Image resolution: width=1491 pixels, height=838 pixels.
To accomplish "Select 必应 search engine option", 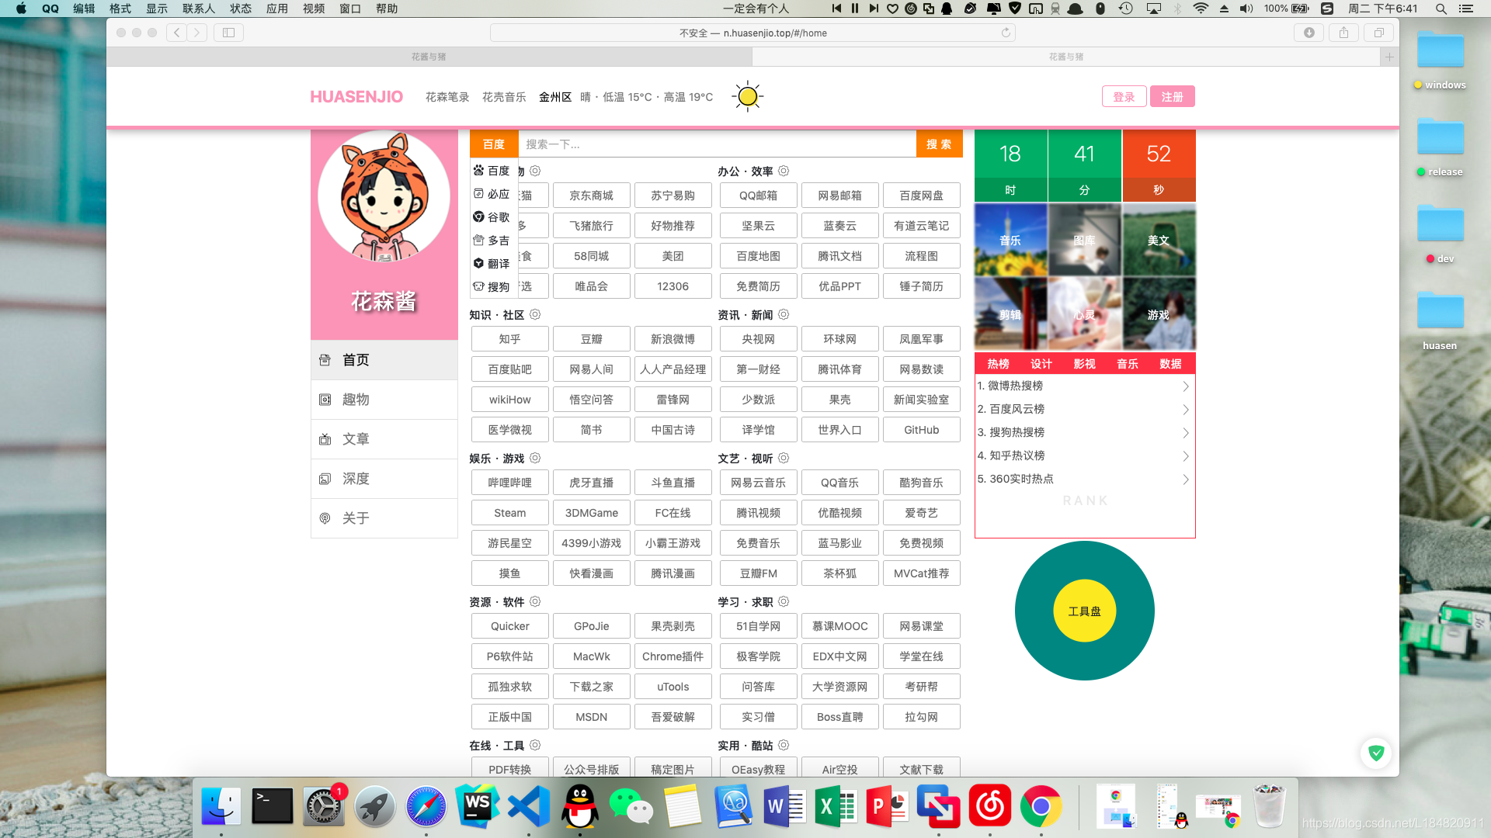I will [x=492, y=194].
